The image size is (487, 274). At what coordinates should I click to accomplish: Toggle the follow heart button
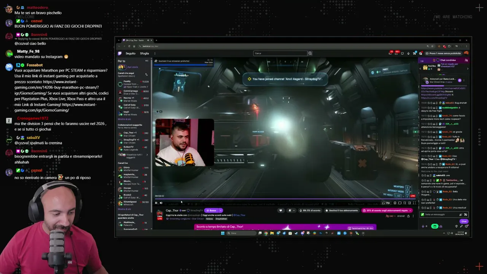tap(281, 210)
